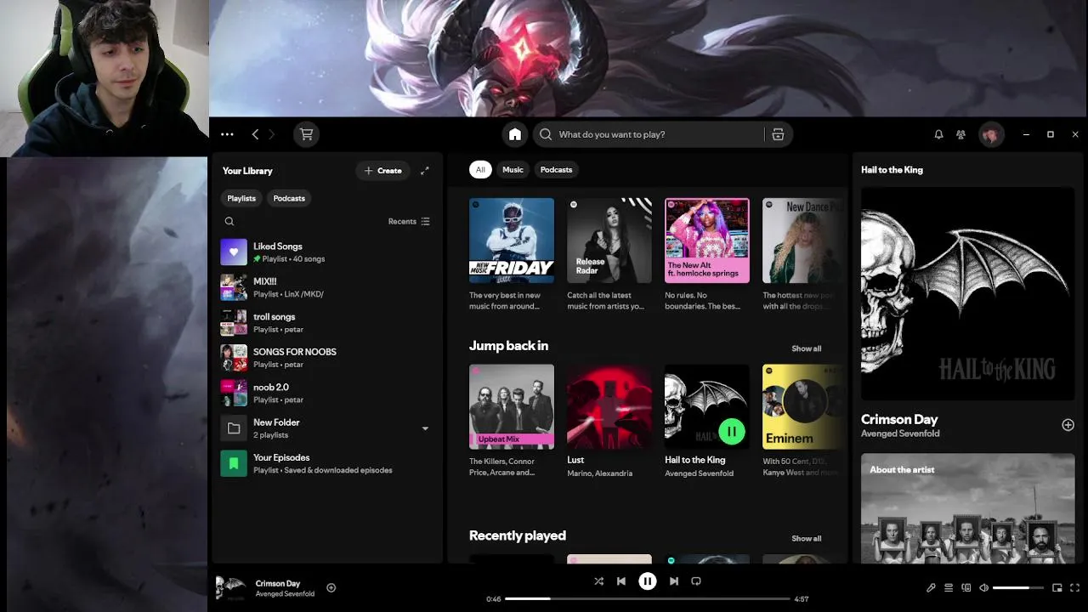The width and height of the screenshot is (1088, 612).
Task: Open Recents sort options
Action: [409, 221]
